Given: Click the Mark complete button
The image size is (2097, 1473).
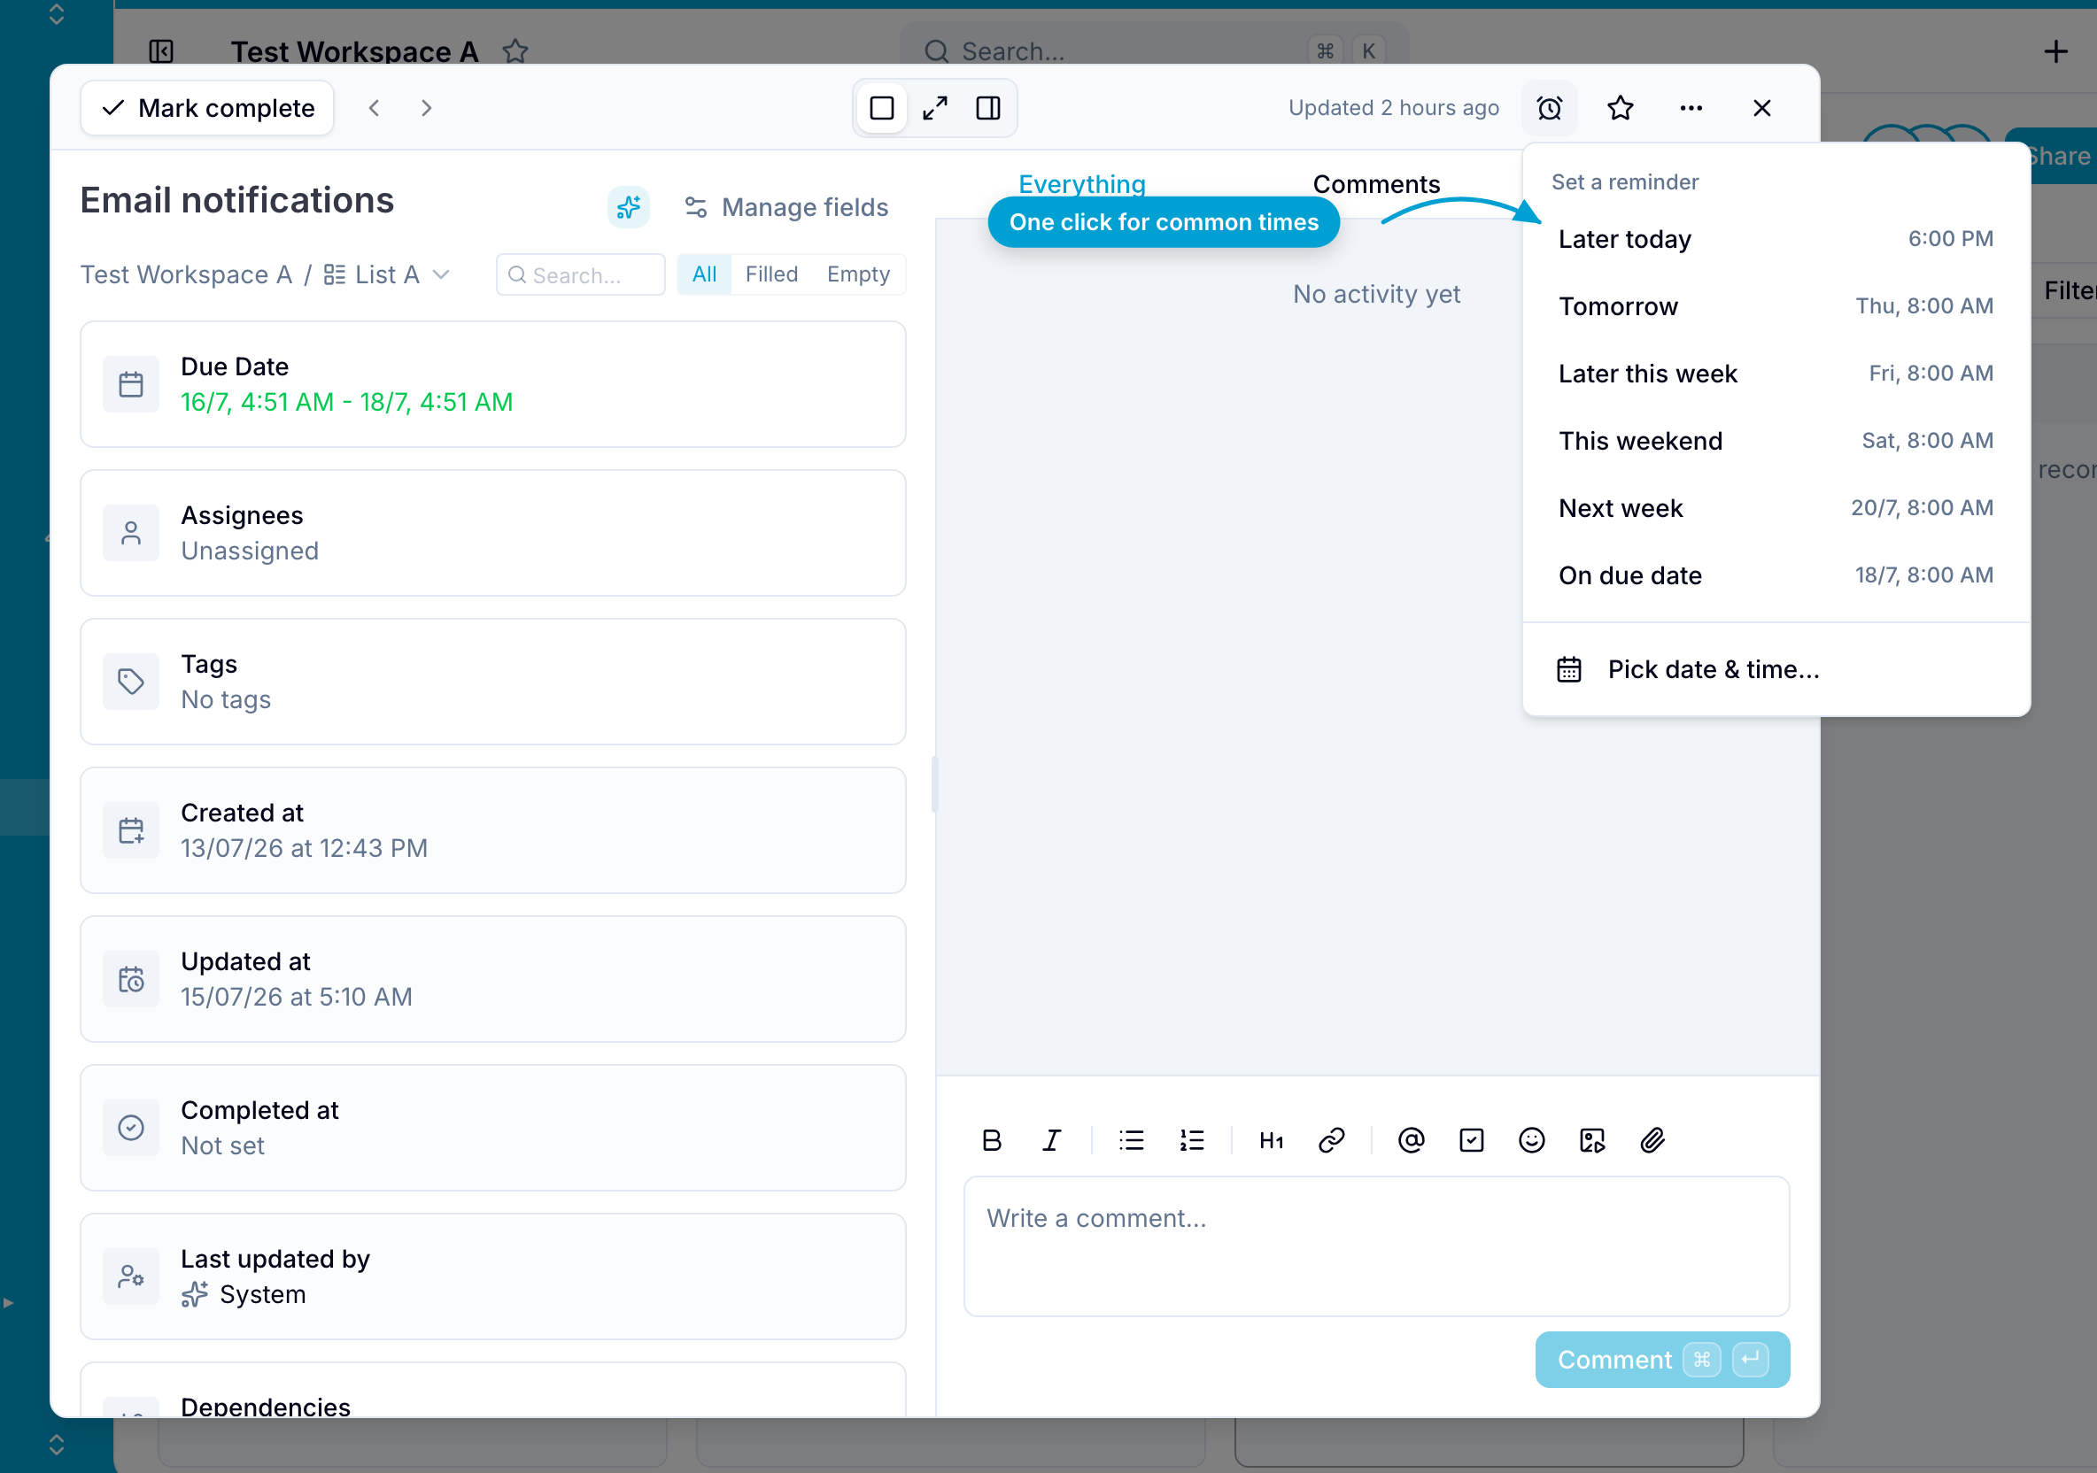Looking at the screenshot, I should coord(207,109).
